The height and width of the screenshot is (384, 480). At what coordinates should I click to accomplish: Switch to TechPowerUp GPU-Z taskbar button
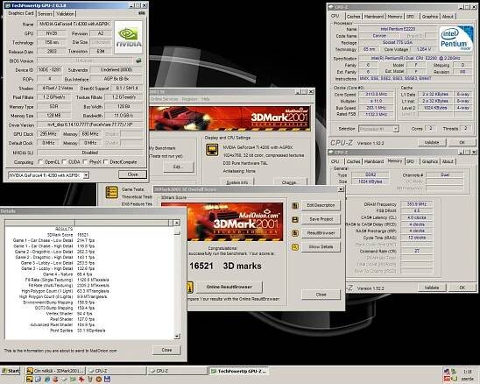pyautogui.click(x=239, y=371)
